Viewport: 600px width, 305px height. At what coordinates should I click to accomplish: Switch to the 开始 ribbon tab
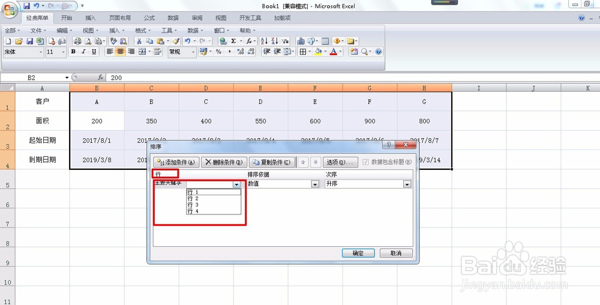[67, 18]
